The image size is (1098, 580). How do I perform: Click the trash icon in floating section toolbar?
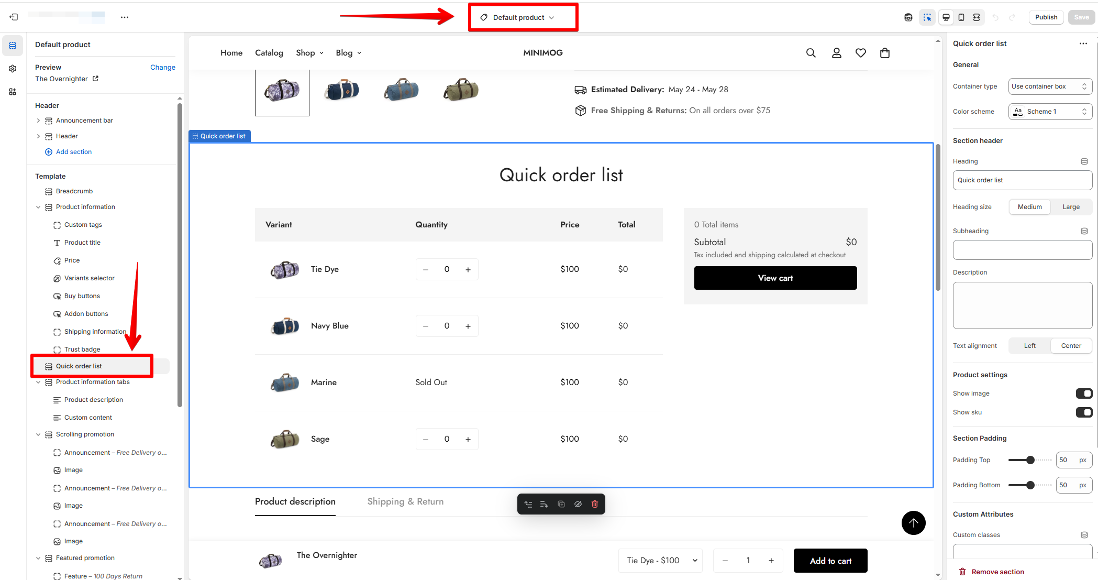594,504
